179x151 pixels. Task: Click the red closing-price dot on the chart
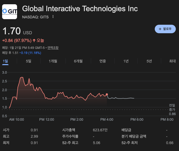107,94
